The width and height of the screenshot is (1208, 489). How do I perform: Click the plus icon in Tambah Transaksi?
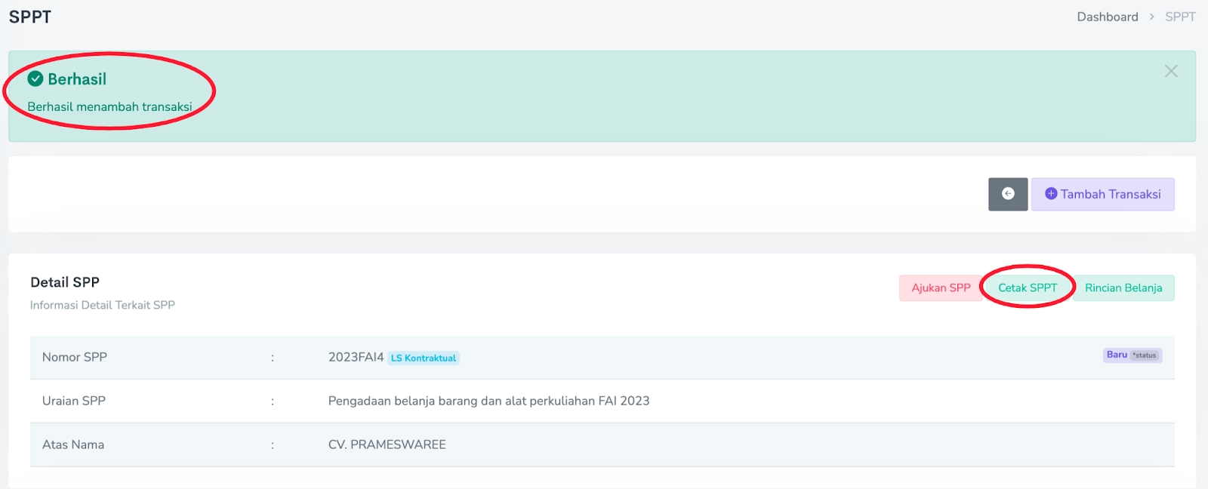coord(1050,194)
